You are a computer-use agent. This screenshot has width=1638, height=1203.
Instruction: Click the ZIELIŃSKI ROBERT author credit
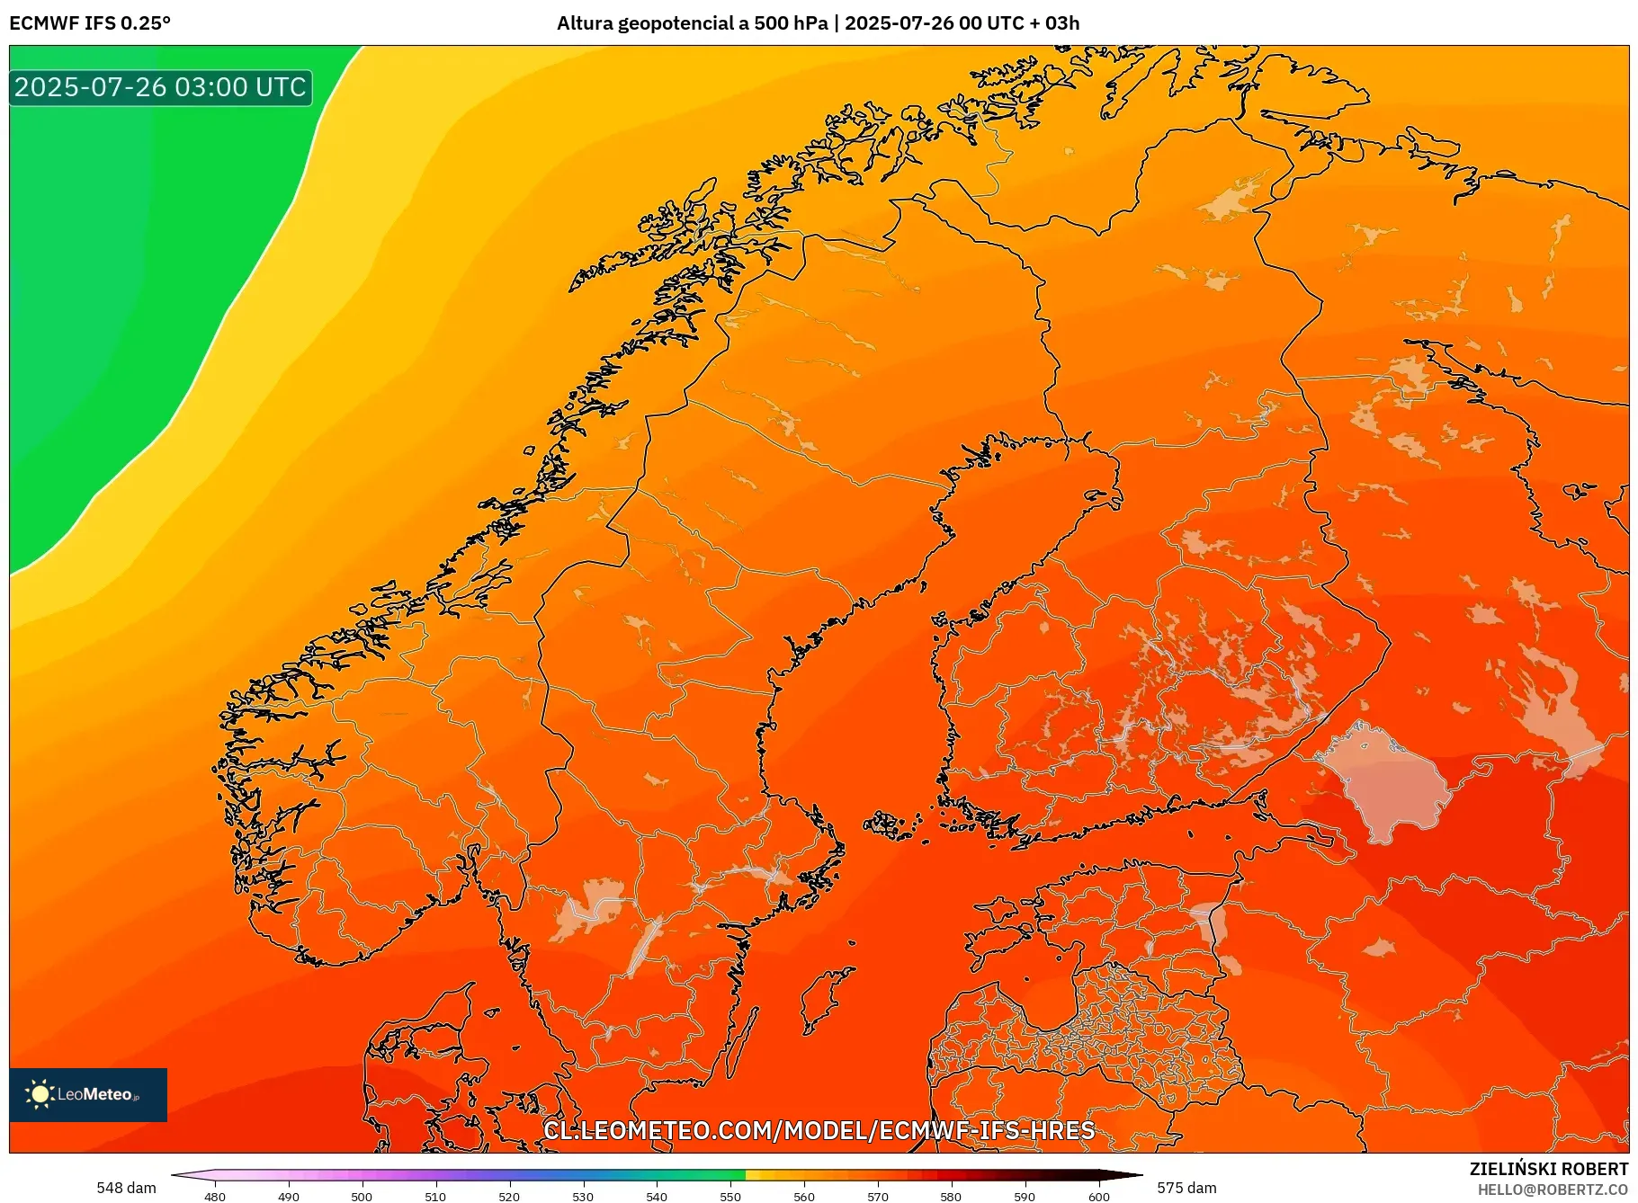(x=1549, y=1169)
